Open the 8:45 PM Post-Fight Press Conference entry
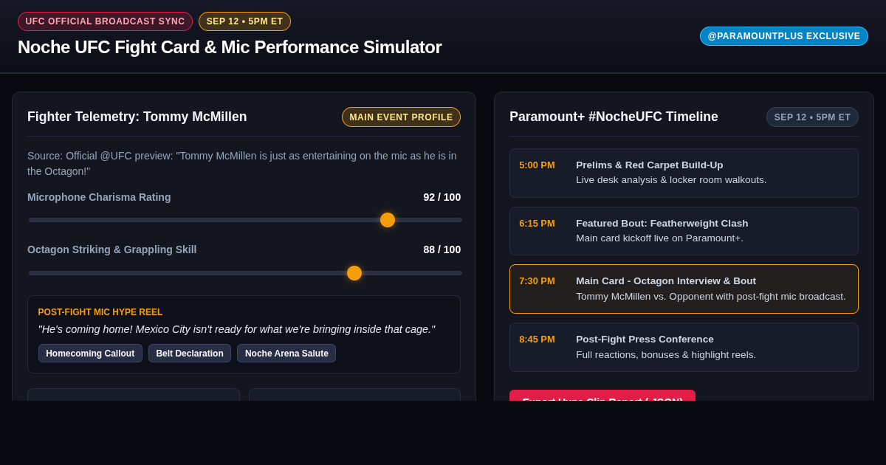Screen dimensions: 886x465 [684, 347]
